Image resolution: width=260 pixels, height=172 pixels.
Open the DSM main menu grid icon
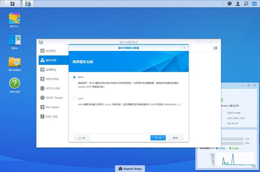(13, 4)
